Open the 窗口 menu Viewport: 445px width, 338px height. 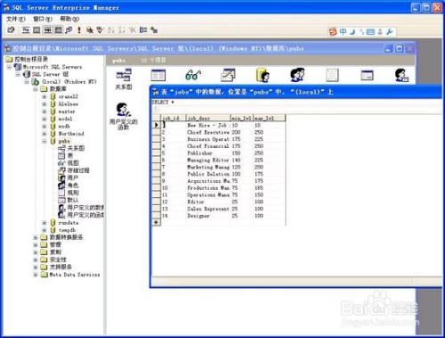pos(43,19)
